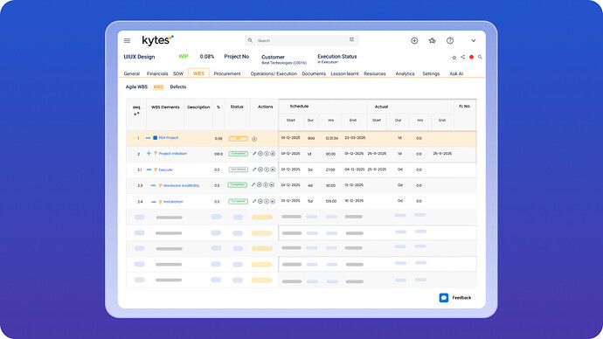Click the FL No. column header
Viewport: 603px width, 339px height.
[x=465, y=106]
